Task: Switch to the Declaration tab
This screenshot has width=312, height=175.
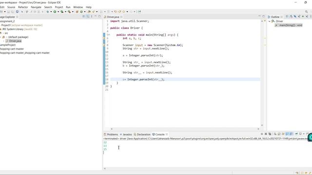Action: pos(142,134)
